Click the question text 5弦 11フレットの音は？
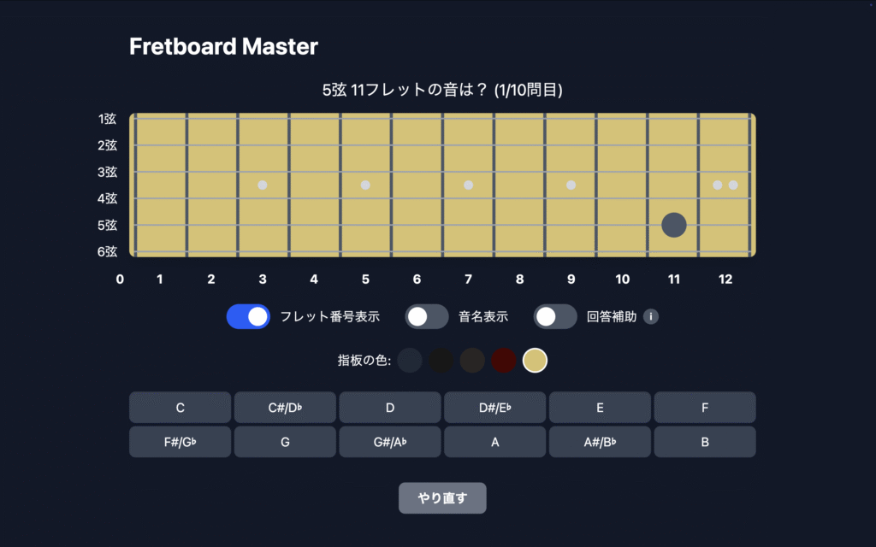This screenshot has height=547, width=876. 405,90
